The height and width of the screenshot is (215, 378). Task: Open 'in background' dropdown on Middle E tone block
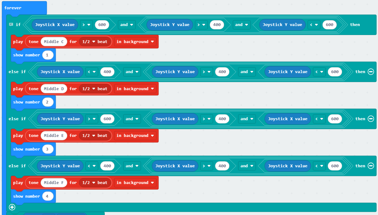pos(135,136)
